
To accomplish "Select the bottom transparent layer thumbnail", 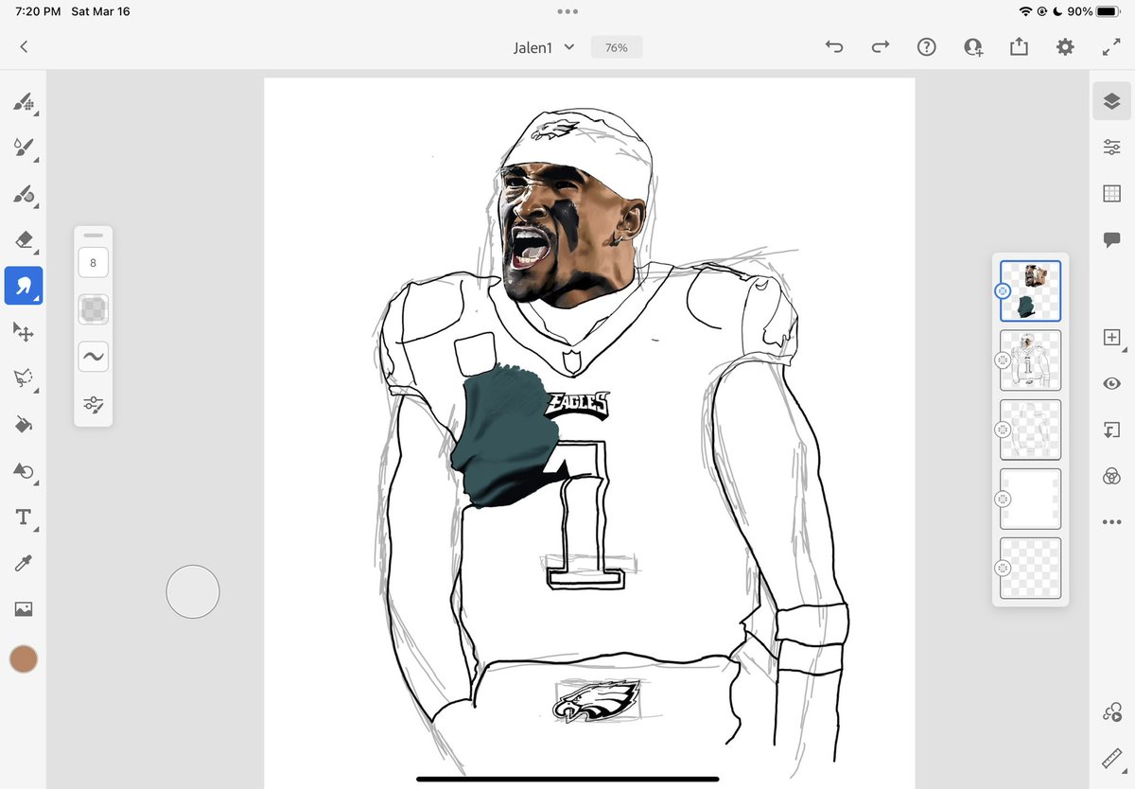I will click(x=1030, y=568).
